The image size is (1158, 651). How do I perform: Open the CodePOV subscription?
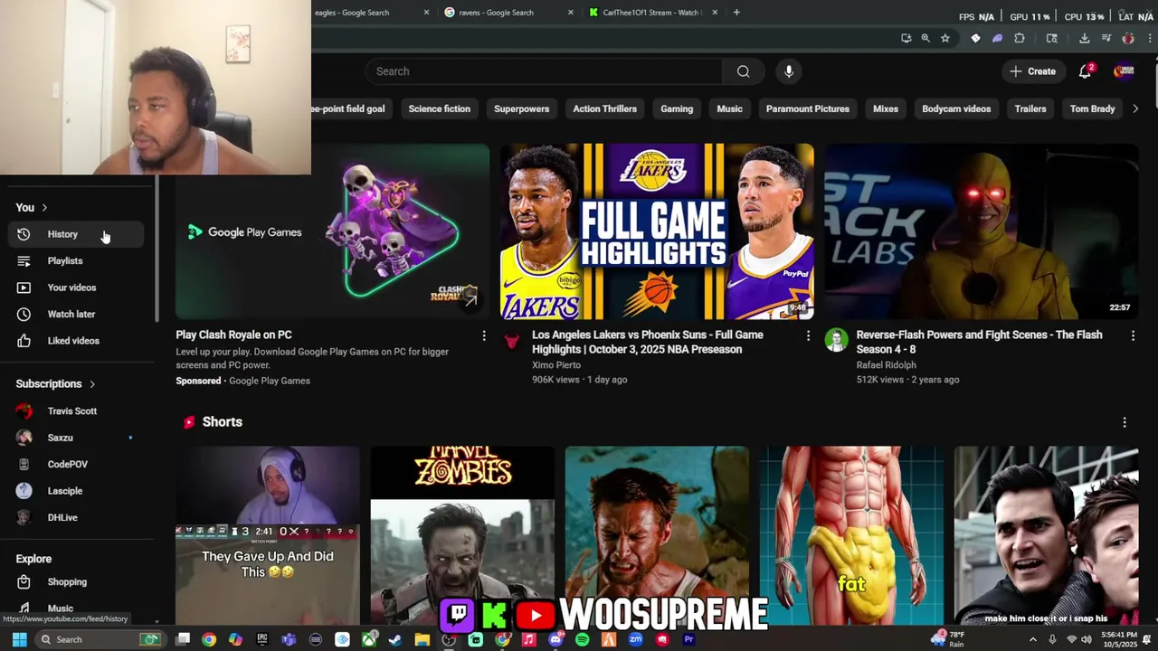(x=77, y=465)
